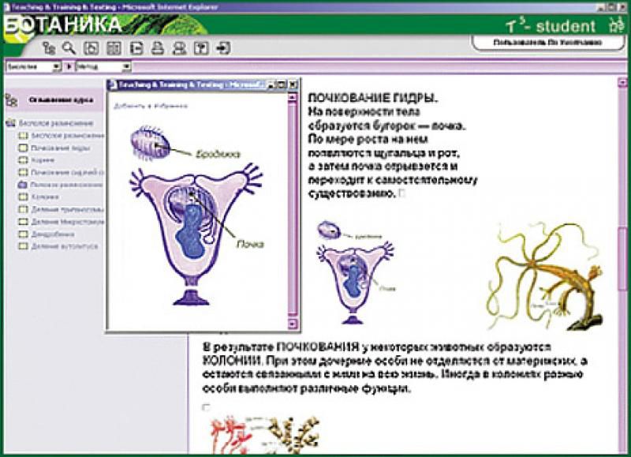
Task: Collapse the 'Бесполое размножение' root tree node
Action: [x=10, y=124]
